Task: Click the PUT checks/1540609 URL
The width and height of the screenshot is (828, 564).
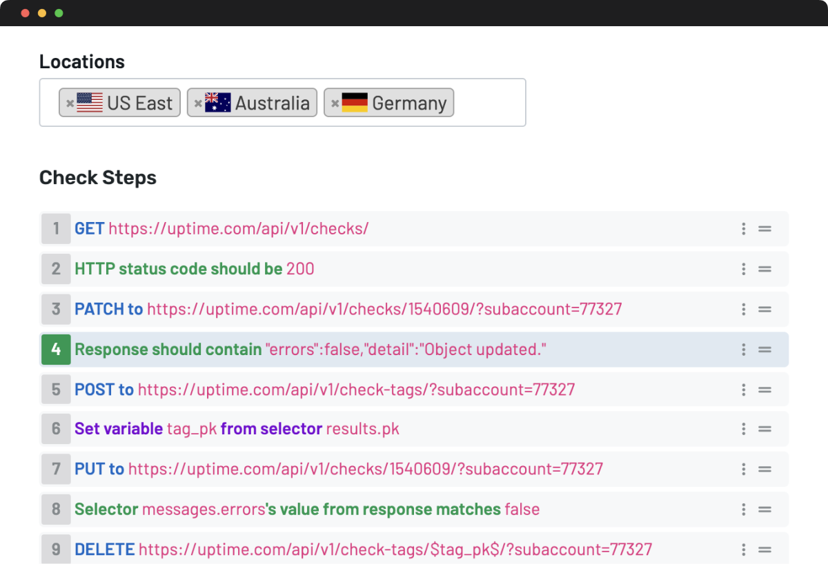Action: (x=366, y=469)
